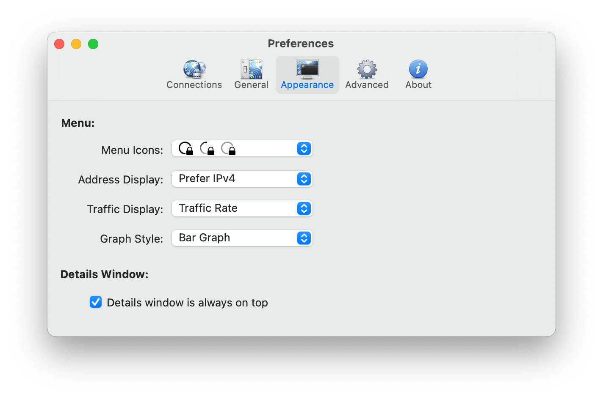Click the Preferences window title

[301, 44]
